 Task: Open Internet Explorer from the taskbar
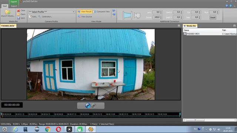pos(15,129)
